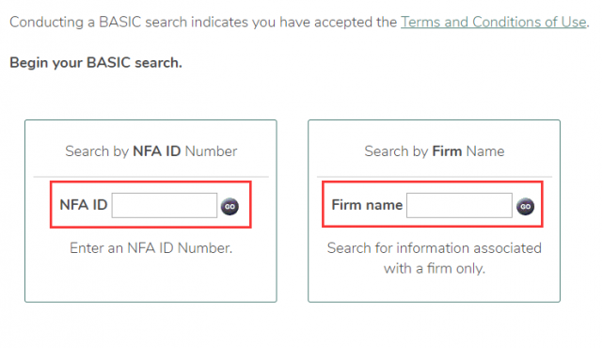Click the 'Enter an NFA ID Number.' hint text
602x348 pixels.
[x=150, y=248]
